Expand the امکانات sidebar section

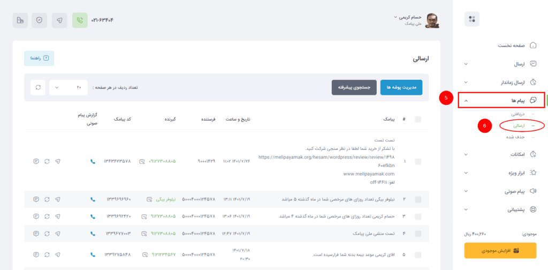500,154
